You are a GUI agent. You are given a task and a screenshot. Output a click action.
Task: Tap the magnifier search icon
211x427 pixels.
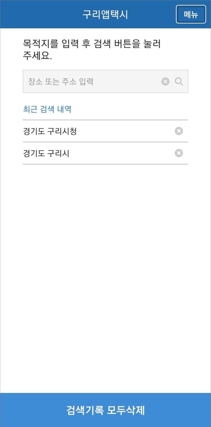coord(179,81)
